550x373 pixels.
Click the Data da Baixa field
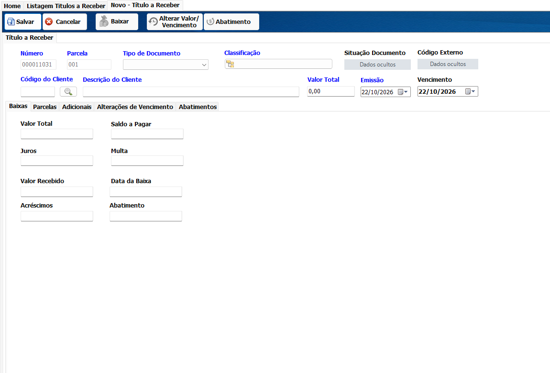pos(146,191)
